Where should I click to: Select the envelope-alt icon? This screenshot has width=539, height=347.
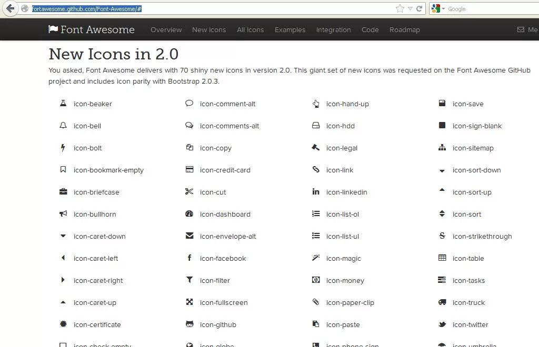(x=189, y=236)
